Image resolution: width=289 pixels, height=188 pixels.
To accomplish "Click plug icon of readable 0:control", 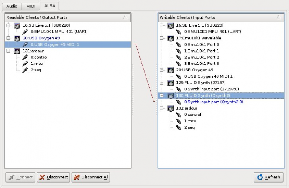I will [25, 57].
